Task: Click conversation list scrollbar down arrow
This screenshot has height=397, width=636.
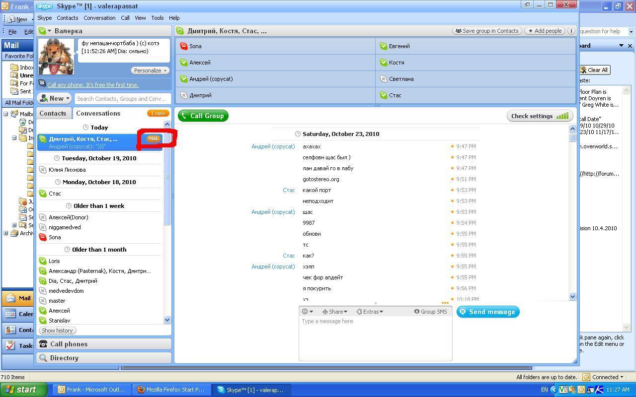Action: pos(167,320)
